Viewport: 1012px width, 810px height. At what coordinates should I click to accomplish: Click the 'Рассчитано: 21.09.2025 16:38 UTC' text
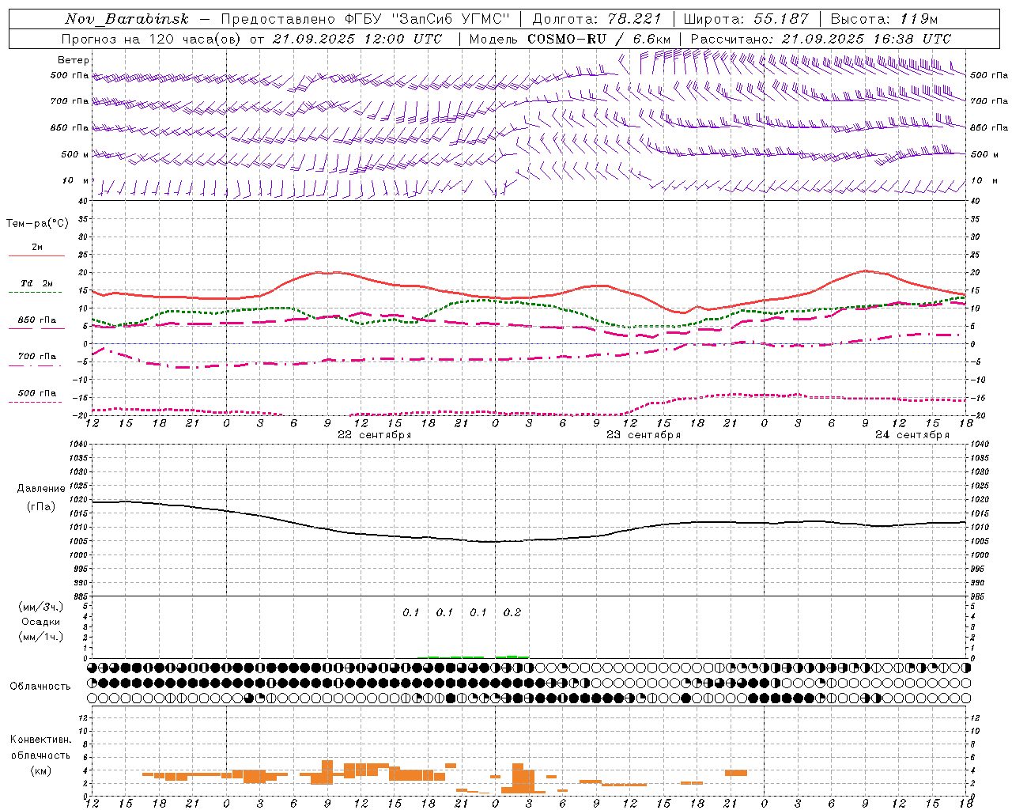pyautogui.click(x=821, y=39)
